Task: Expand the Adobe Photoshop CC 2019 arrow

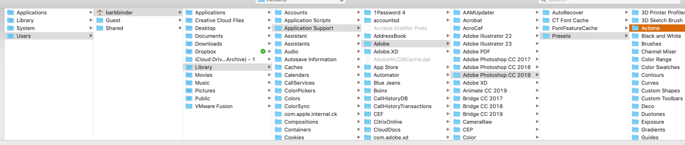Action: tap(537, 75)
